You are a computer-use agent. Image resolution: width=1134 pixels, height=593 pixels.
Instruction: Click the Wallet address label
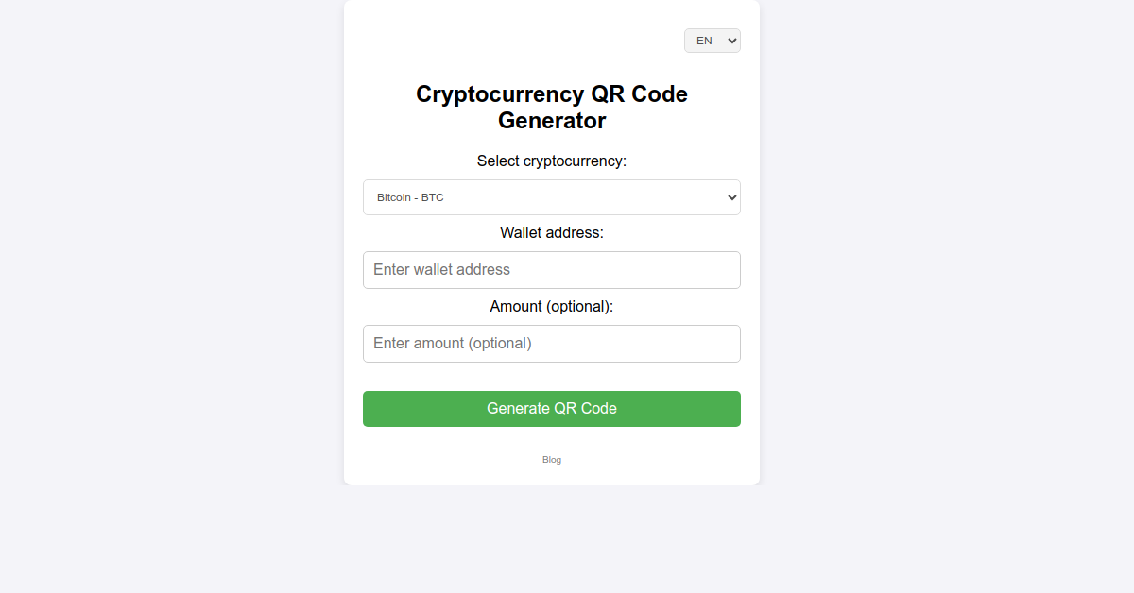coord(551,232)
